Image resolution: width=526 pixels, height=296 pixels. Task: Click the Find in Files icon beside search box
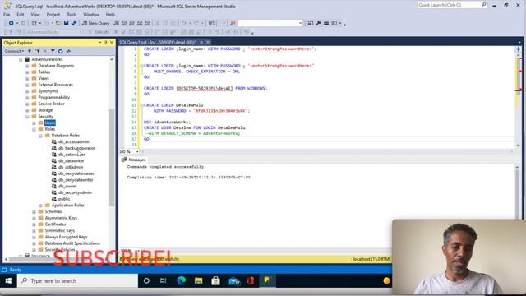click(233, 23)
